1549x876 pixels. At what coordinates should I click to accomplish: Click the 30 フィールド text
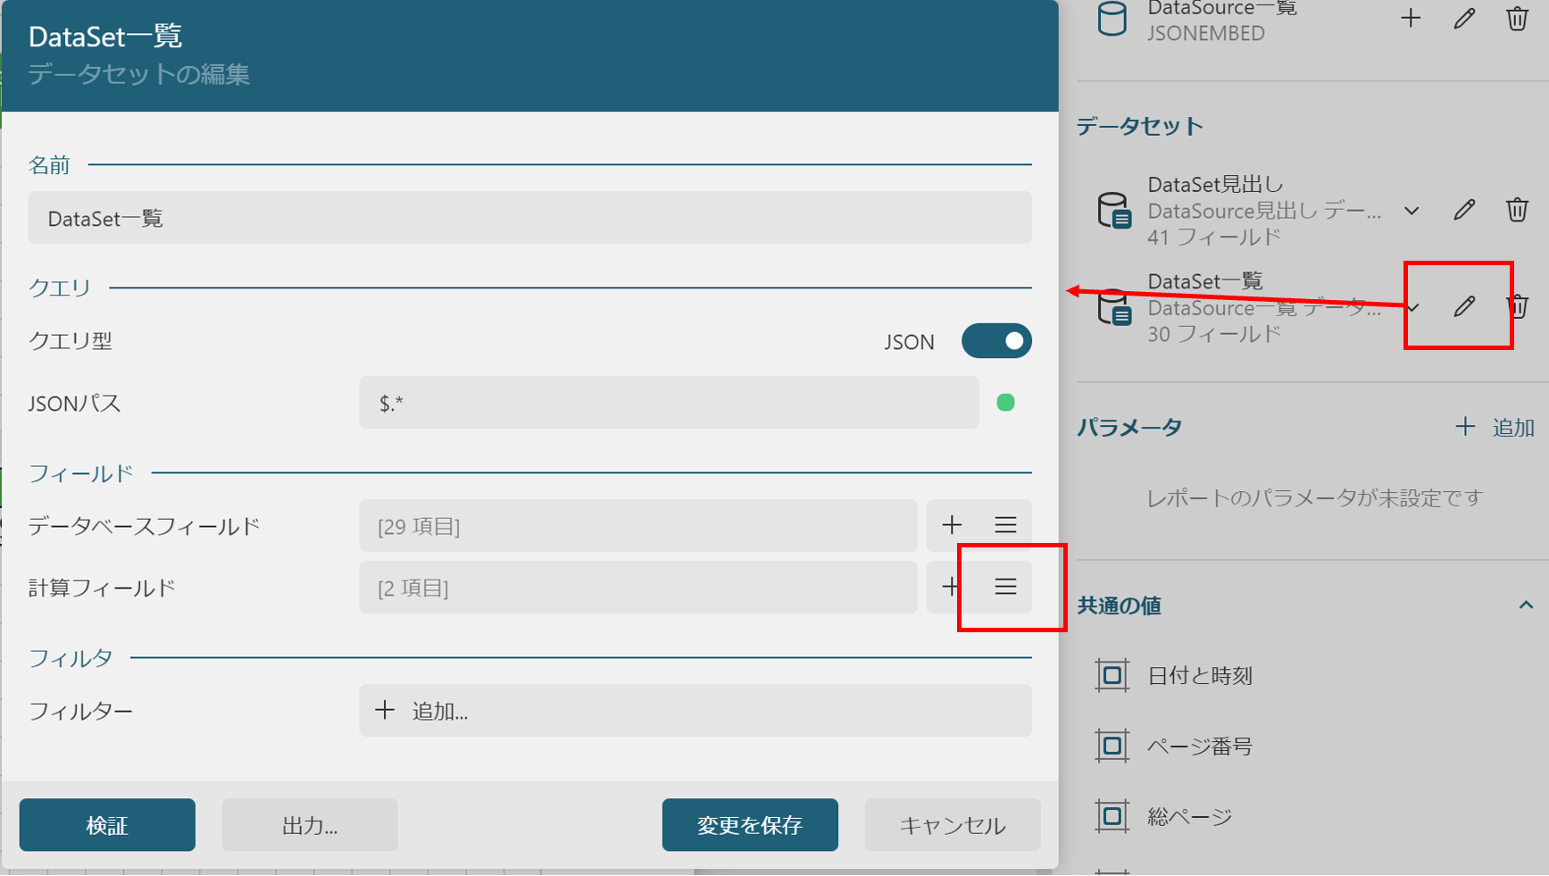pos(1214,334)
